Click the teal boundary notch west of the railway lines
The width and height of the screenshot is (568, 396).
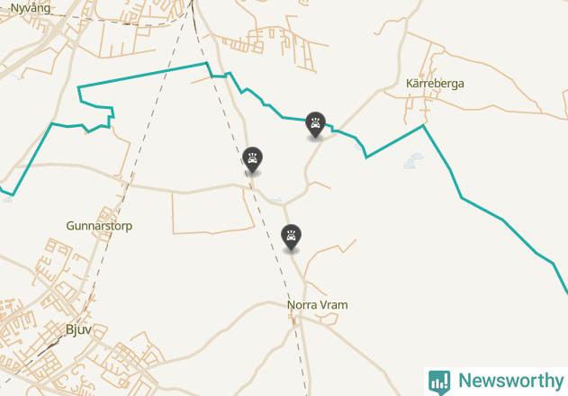tap(111, 116)
